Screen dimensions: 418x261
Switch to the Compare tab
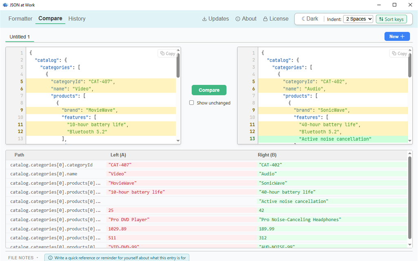coord(50,18)
